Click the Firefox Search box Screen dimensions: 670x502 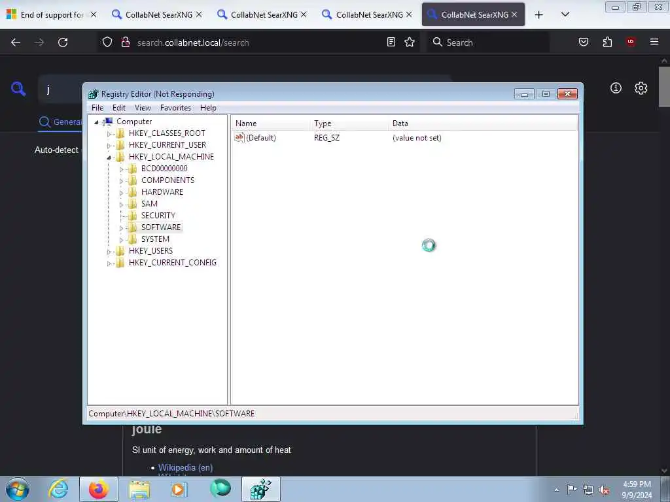(x=488, y=42)
